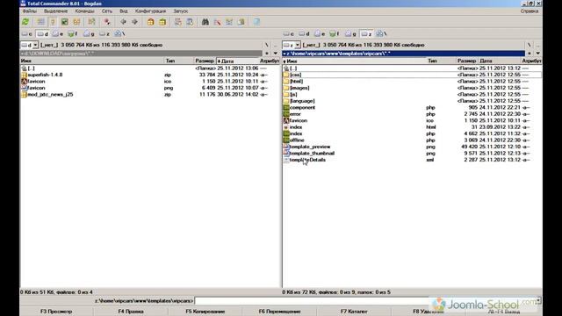The height and width of the screenshot is (316, 562).
Task: Sort left panel by Тип column header
Action: pyautogui.click(x=178, y=61)
